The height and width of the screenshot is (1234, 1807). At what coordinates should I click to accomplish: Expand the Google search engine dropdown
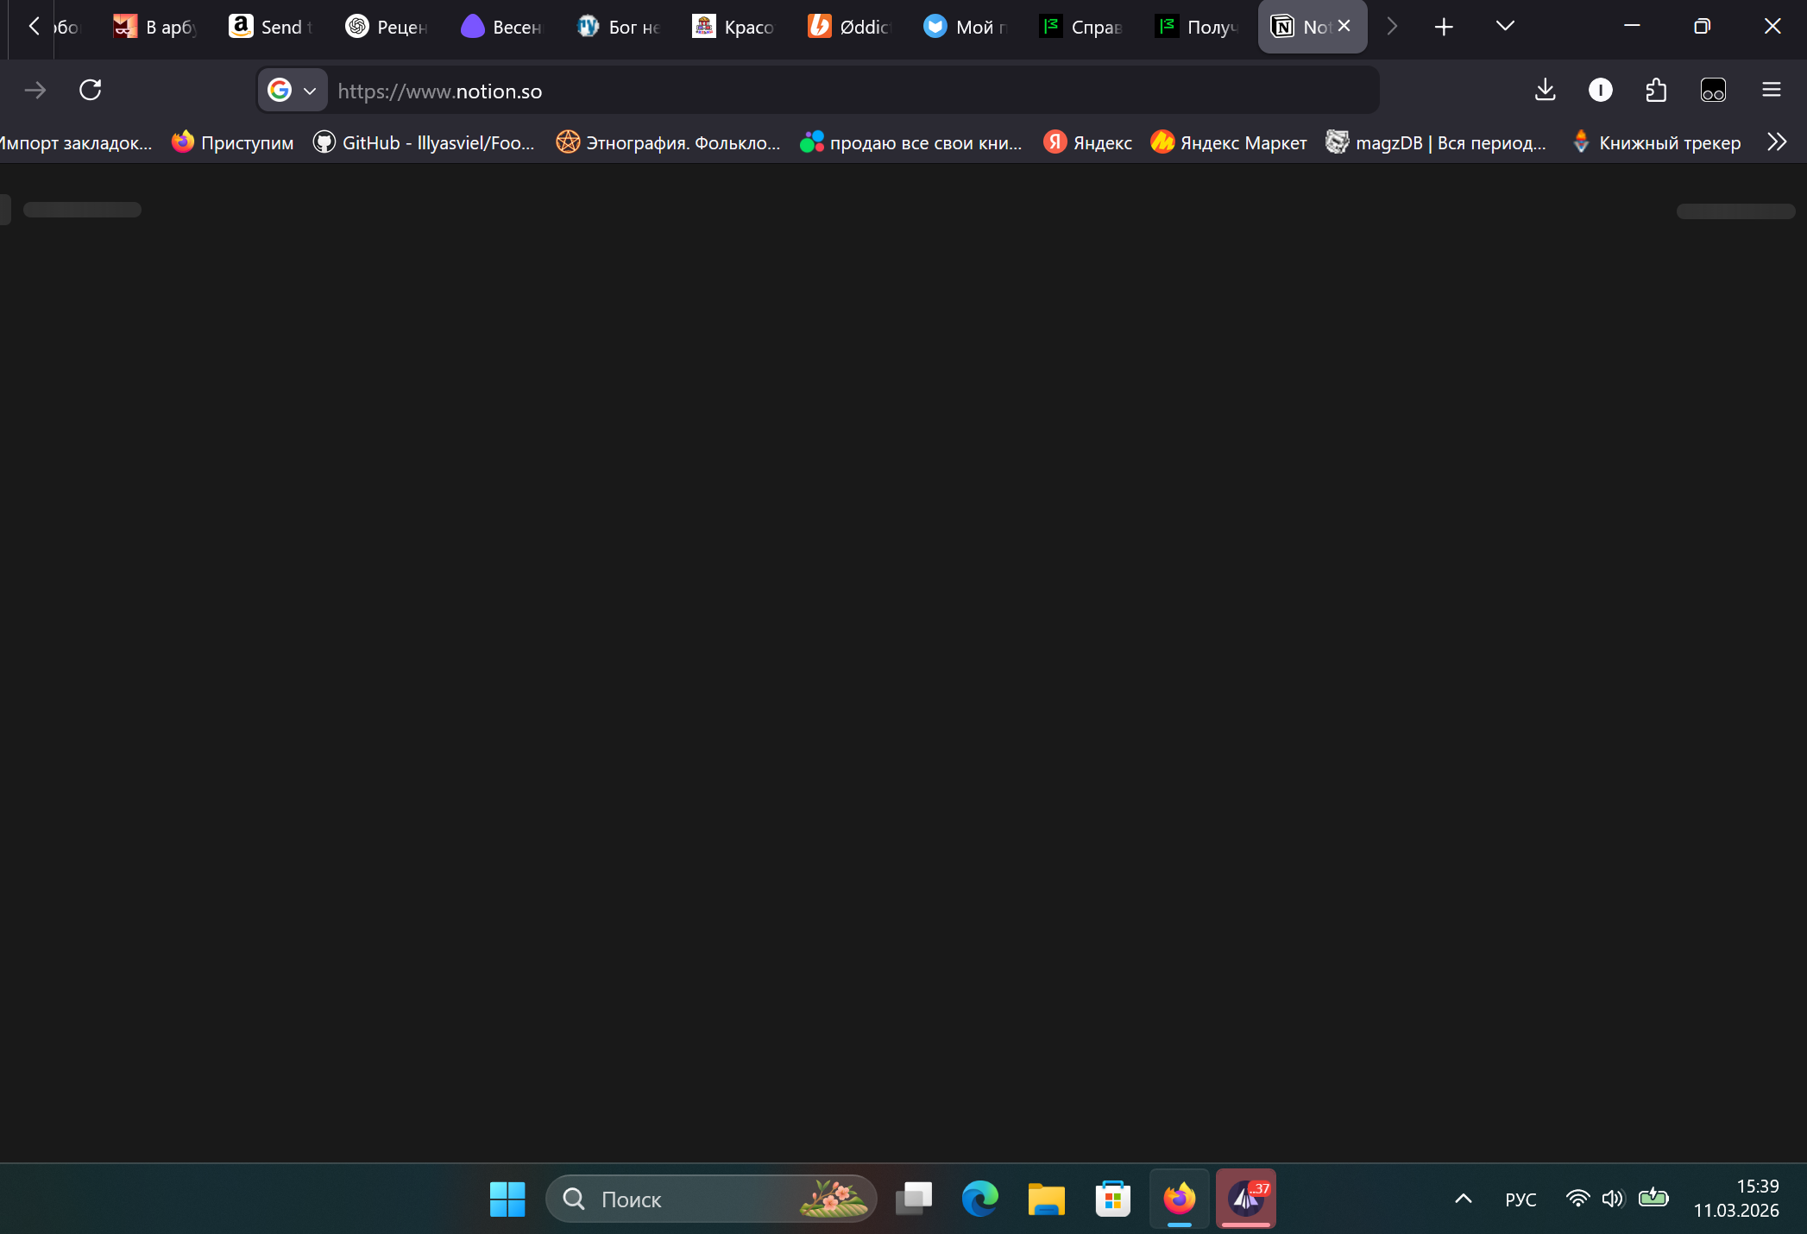pos(293,91)
